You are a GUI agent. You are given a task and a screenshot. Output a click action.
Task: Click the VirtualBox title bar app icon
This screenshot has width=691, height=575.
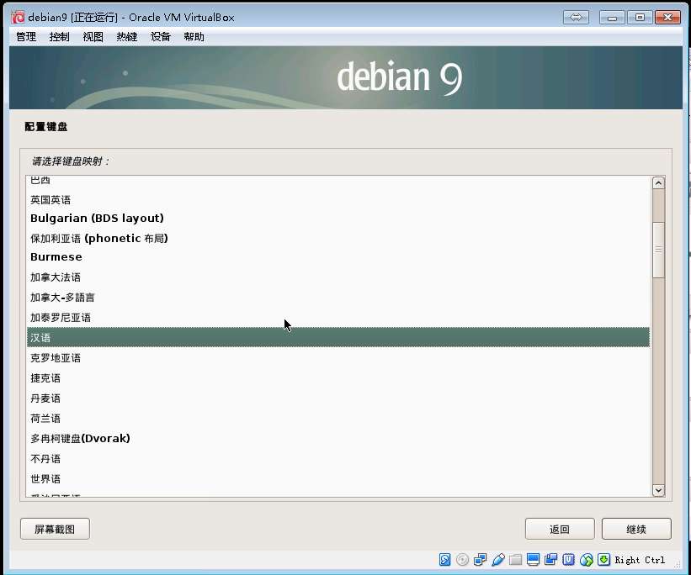coord(18,17)
